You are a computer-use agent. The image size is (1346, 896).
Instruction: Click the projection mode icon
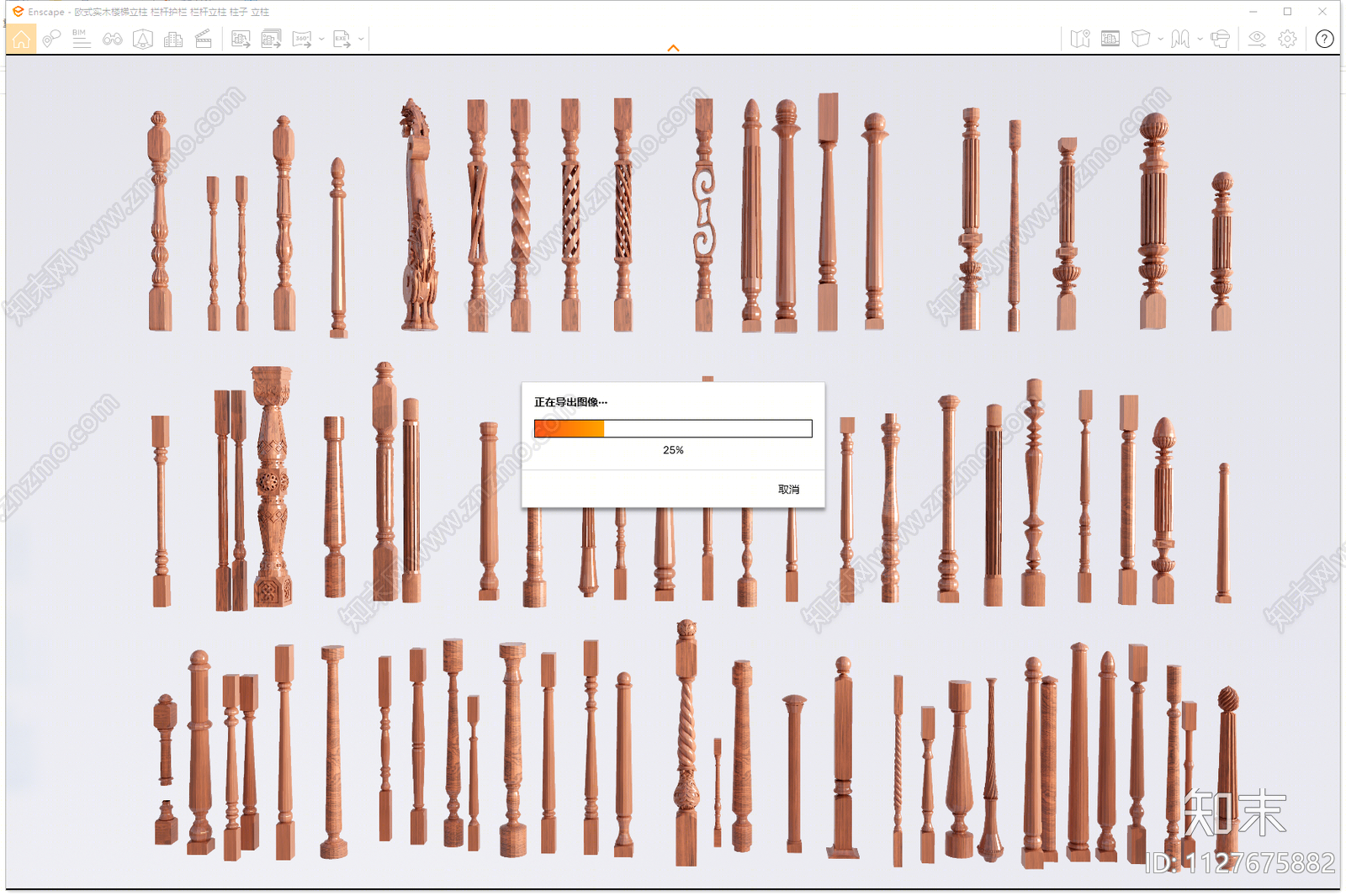click(x=1180, y=39)
